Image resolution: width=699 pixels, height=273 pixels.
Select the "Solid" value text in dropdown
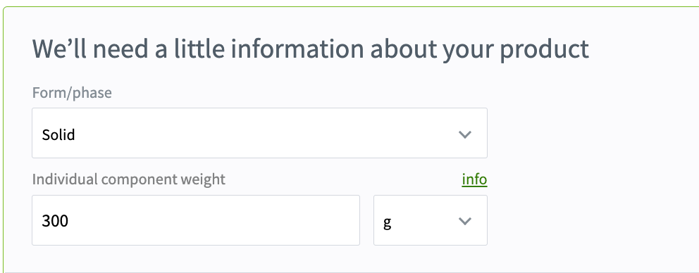(x=58, y=134)
